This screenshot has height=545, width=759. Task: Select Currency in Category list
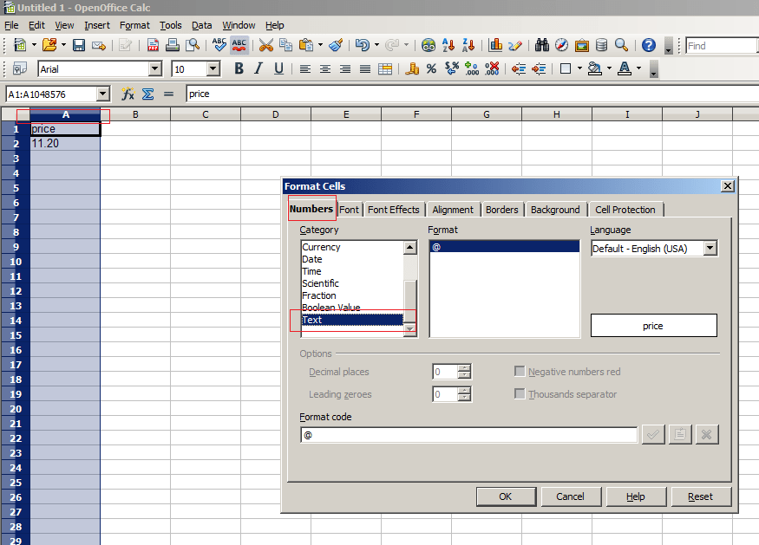pyautogui.click(x=352, y=247)
